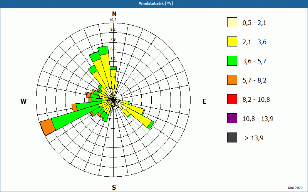308x192 pixels.
Task: Click the W compass label
Action: [23, 101]
